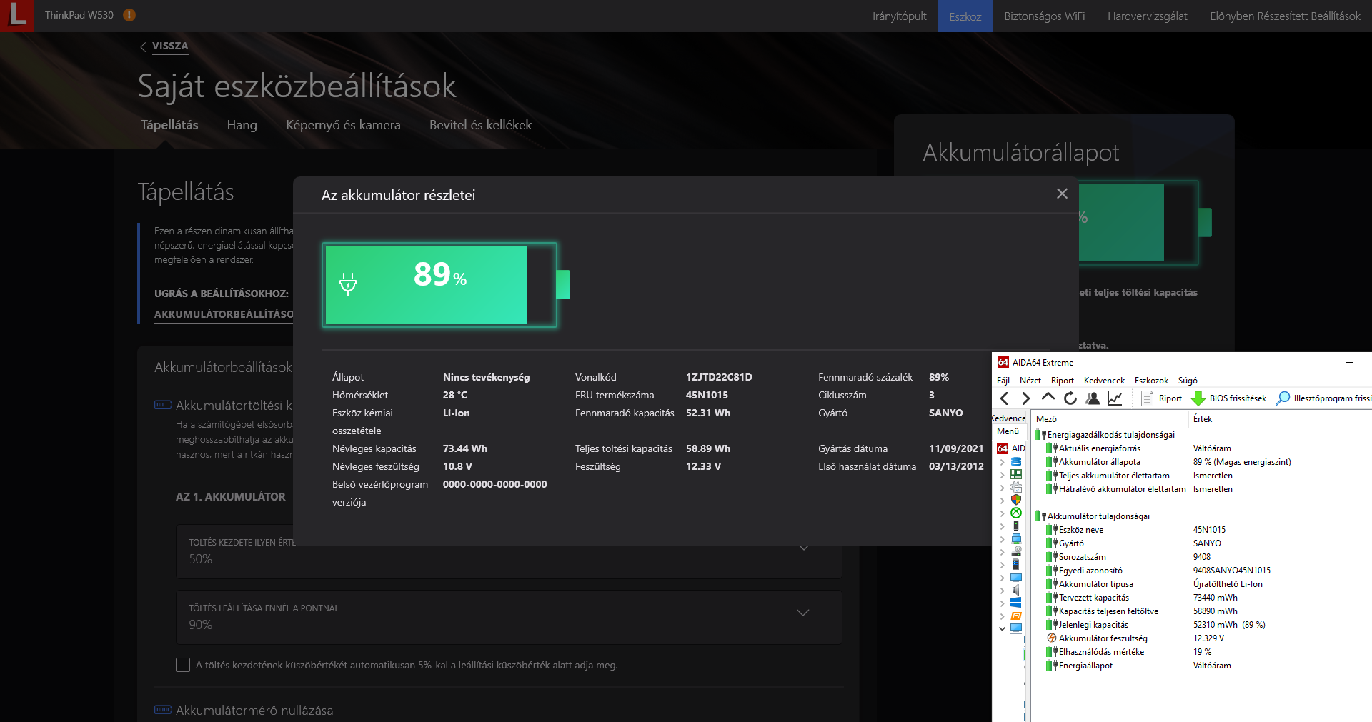Open the Riport menu in AIDA64
1372x722 pixels.
coord(1063,381)
